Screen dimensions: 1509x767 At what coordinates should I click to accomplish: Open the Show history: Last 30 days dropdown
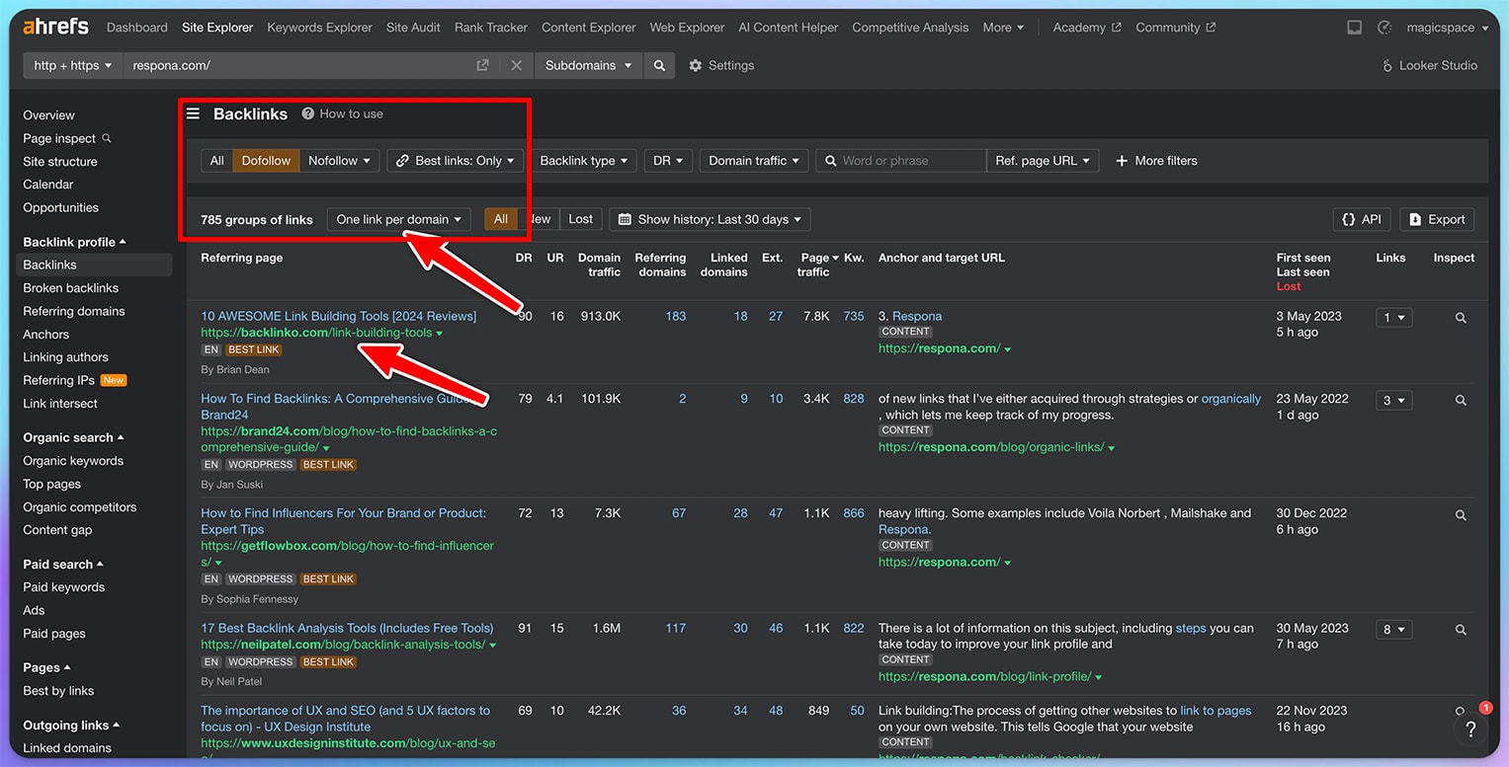(x=709, y=219)
